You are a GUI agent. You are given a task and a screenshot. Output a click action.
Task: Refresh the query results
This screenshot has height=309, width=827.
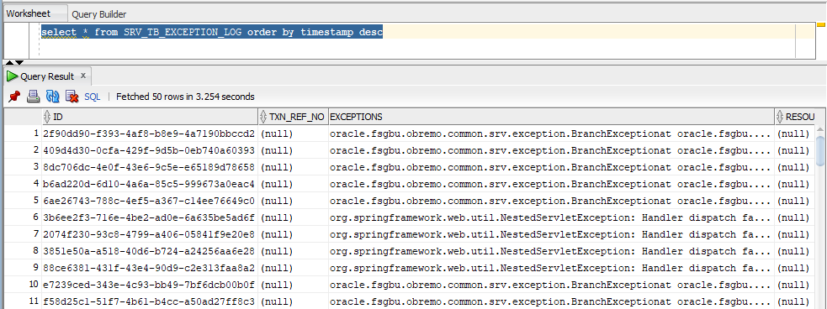(52, 97)
